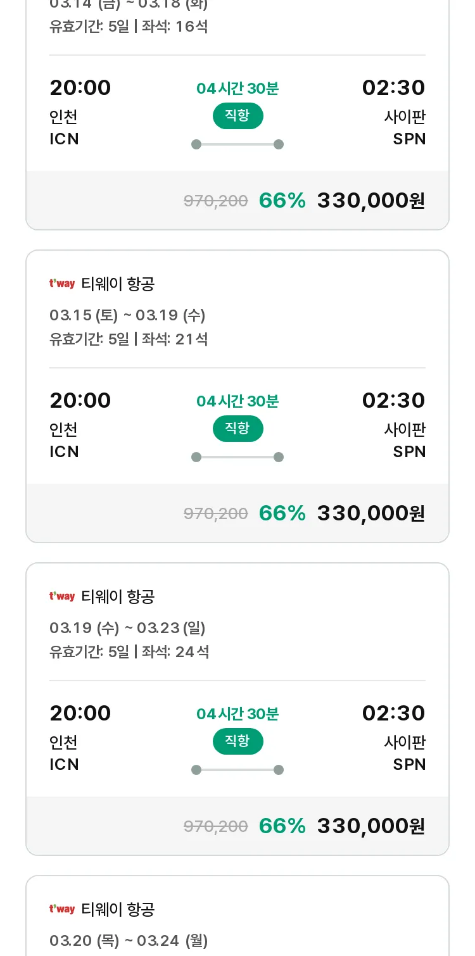The height and width of the screenshot is (956, 475).
Task: Select 330,000원 price on the 24-seat flight
Action: click(x=371, y=826)
